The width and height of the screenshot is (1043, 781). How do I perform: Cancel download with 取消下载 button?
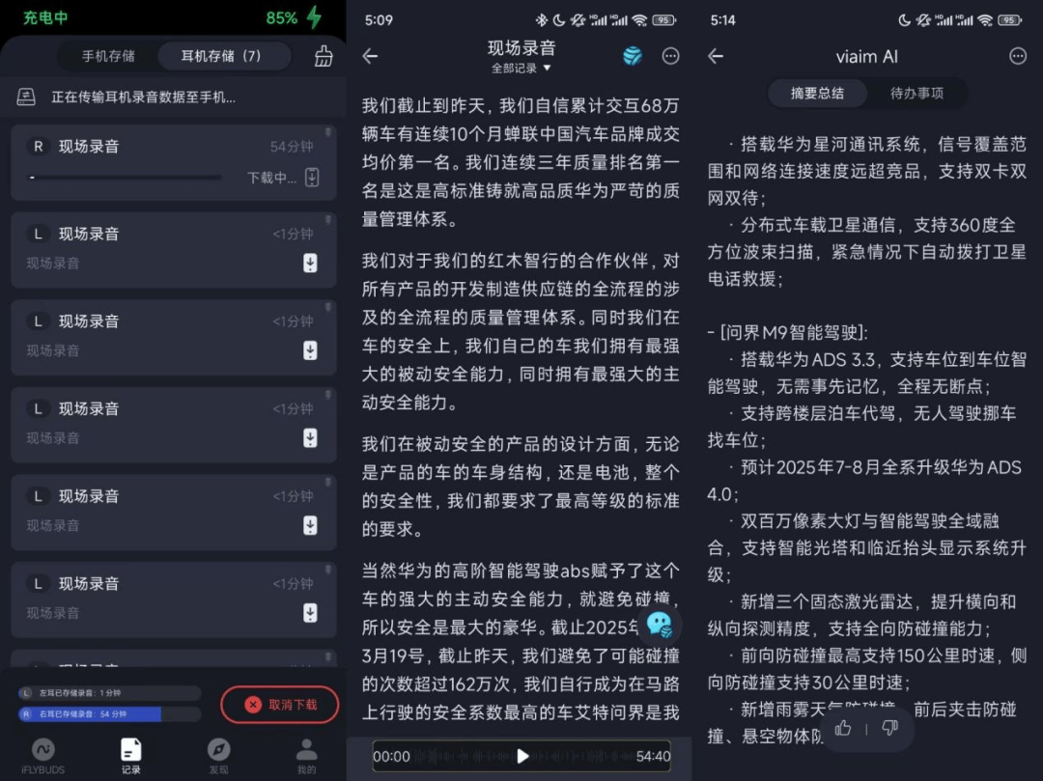[279, 705]
